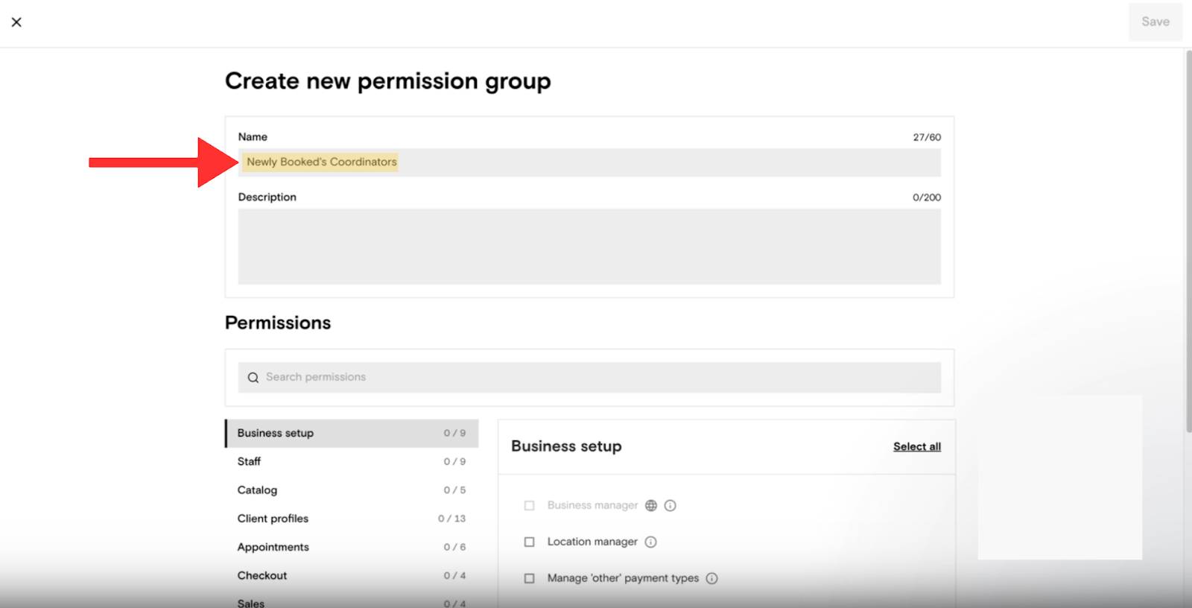Show info for Location manager permission
This screenshot has width=1192, height=608.
pos(651,542)
